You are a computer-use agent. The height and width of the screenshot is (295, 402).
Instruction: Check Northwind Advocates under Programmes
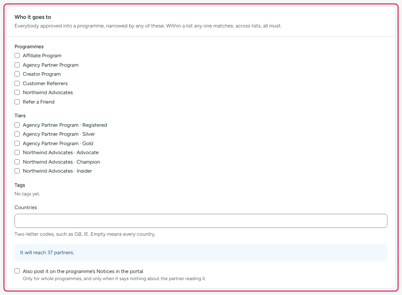pyautogui.click(x=17, y=93)
